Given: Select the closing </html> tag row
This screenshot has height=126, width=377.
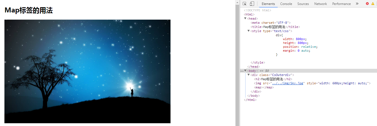Looking at the screenshot, I should (250, 100).
